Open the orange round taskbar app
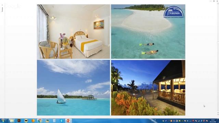 click(x=33, y=121)
